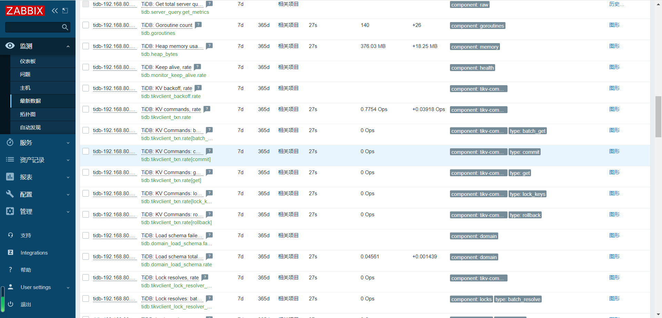
Task: Show help for TiDB: Keep alive, rate
Action: (x=197, y=67)
